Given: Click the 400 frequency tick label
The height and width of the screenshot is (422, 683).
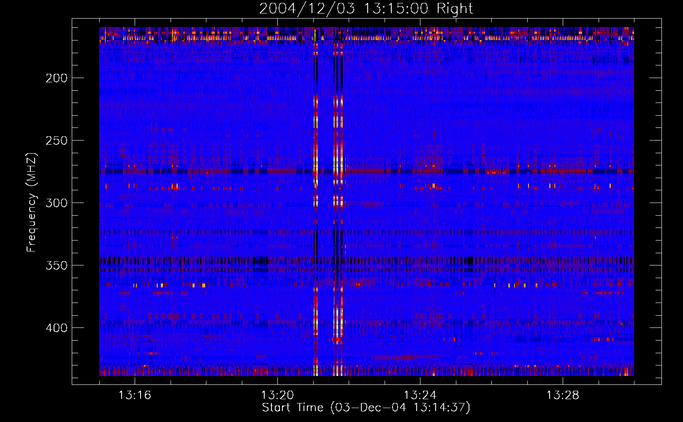Looking at the screenshot, I should point(57,328).
